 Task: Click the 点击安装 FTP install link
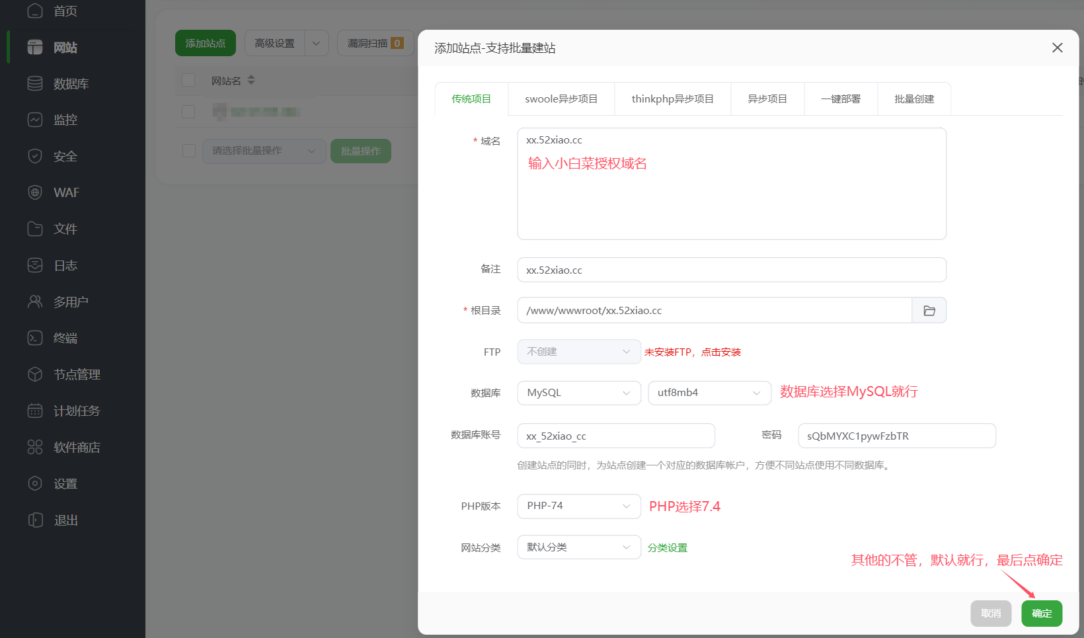[721, 352]
